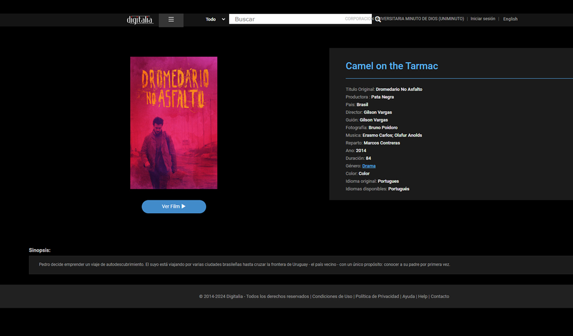
Task: Click the Help footer link
Action: 423,296
